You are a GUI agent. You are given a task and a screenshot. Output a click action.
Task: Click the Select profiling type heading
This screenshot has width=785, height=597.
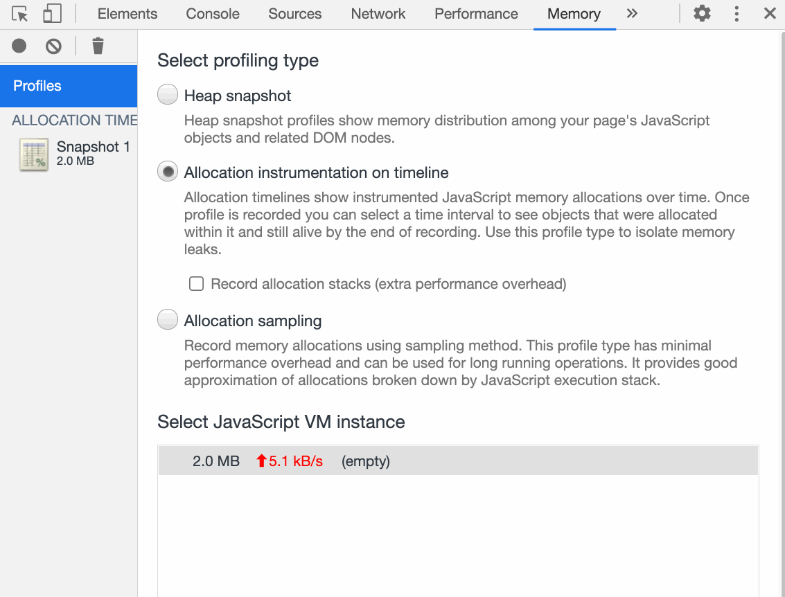click(x=238, y=60)
